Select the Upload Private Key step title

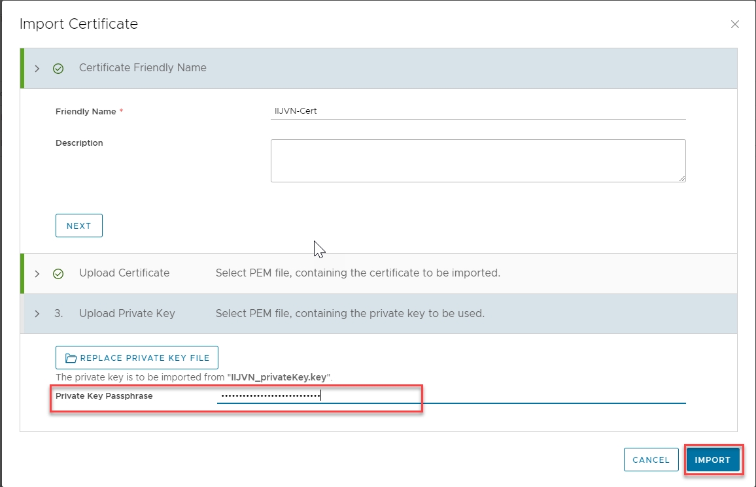127,314
